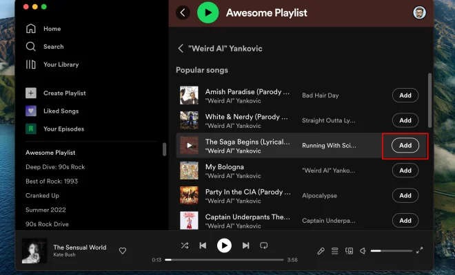Click the sidebar playlist scrollbar
The width and height of the screenshot is (455, 275).
(165, 149)
